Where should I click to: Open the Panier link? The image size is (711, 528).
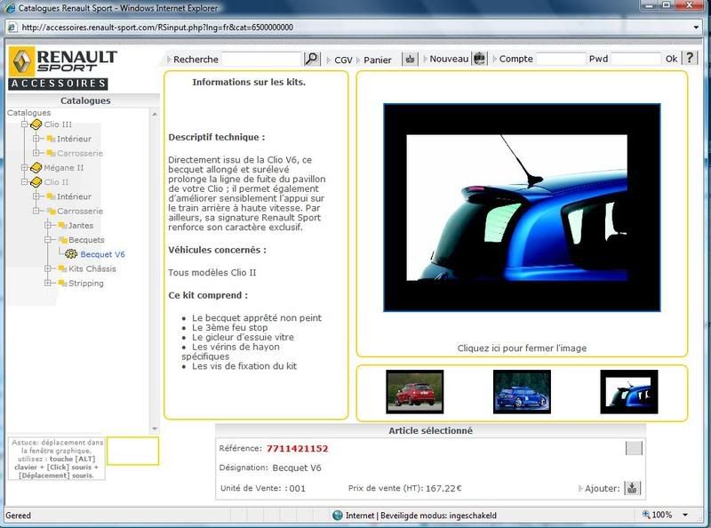pyautogui.click(x=377, y=60)
